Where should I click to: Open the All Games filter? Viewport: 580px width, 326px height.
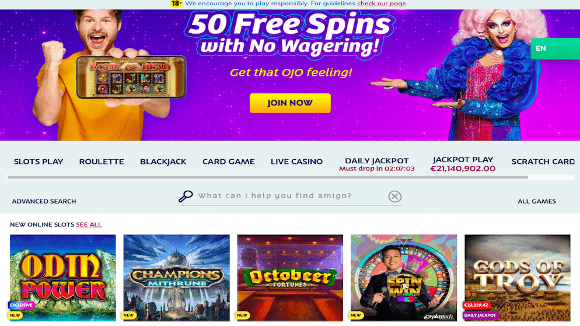(537, 201)
